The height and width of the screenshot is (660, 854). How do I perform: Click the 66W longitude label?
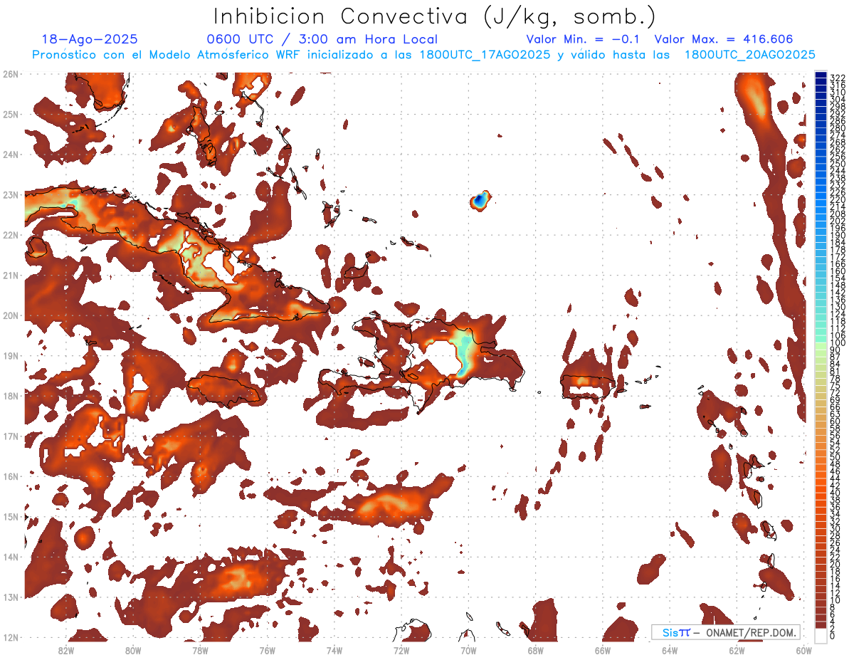(603, 650)
